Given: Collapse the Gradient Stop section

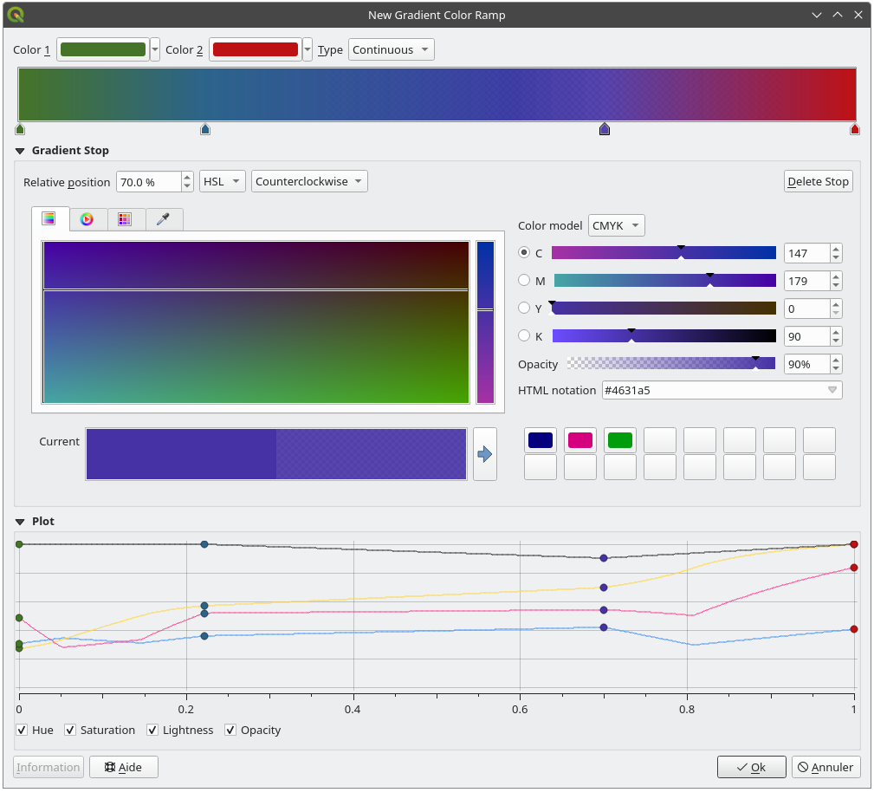Looking at the screenshot, I should tap(20, 151).
